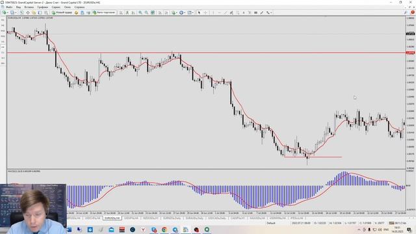The image size is (416, 234).
Task: Switch to the USDCHFe,H4 chart tab
Action: tap(93, 218)
